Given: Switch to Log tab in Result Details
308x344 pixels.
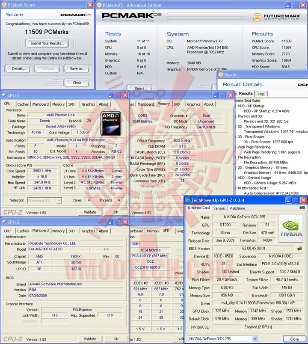Looking at the screenshot, I should (261, 94).
